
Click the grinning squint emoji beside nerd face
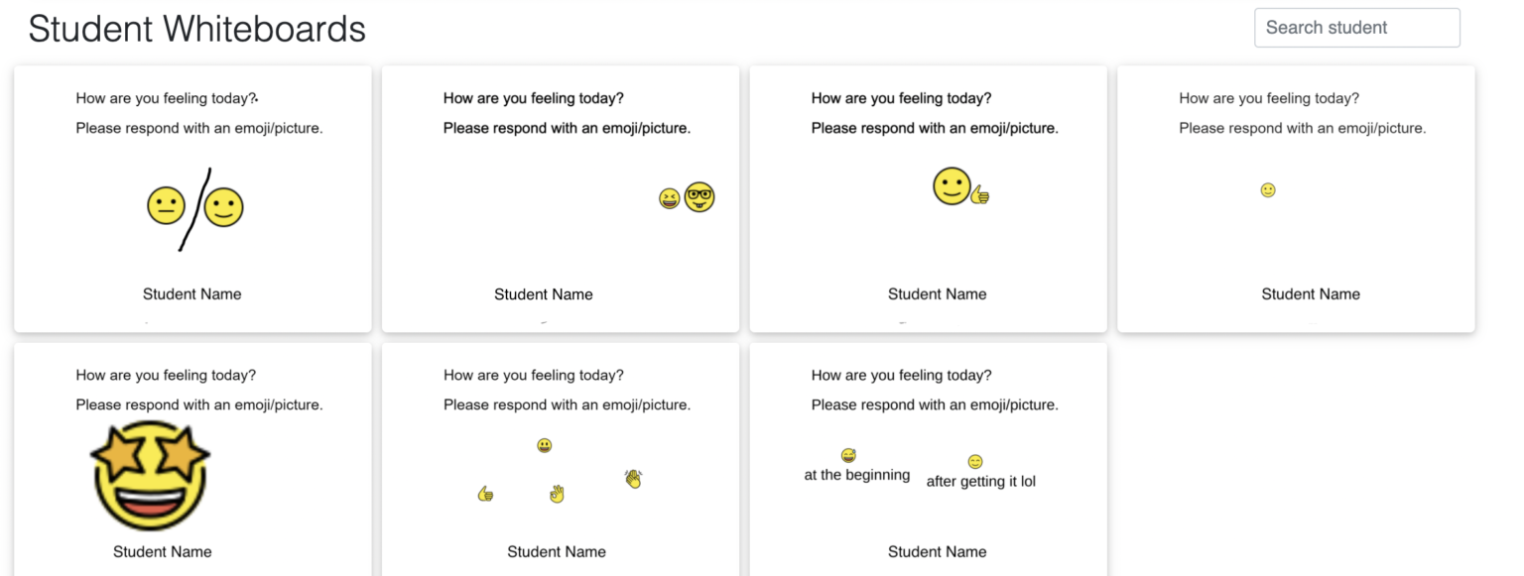[669, 199]
